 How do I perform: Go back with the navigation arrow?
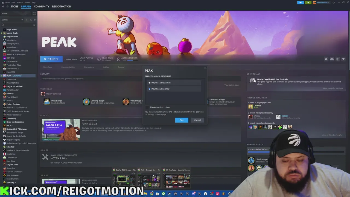pos(3,7)
